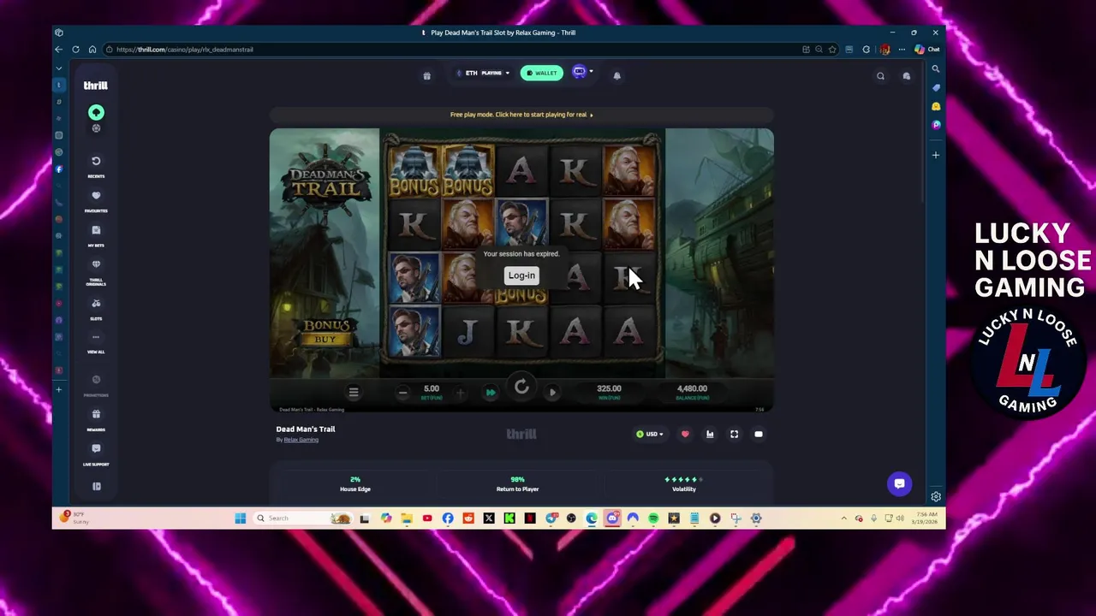The width and height of the screenshot is (1096, 616).
Task: Click the autoplay play button
Action: [552, 393]
